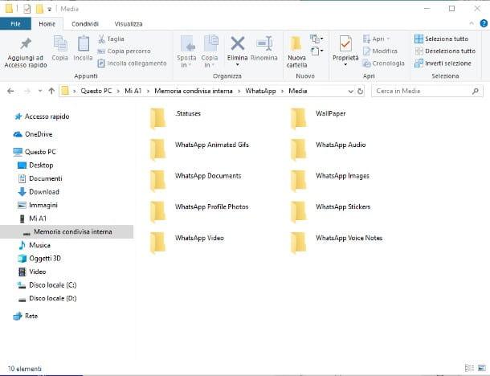Select the WhatsApp Voice Notes folder
Image resolution: width=490 pixels, height=376 pixels.
pyautogui.click(x=337, y=242)
